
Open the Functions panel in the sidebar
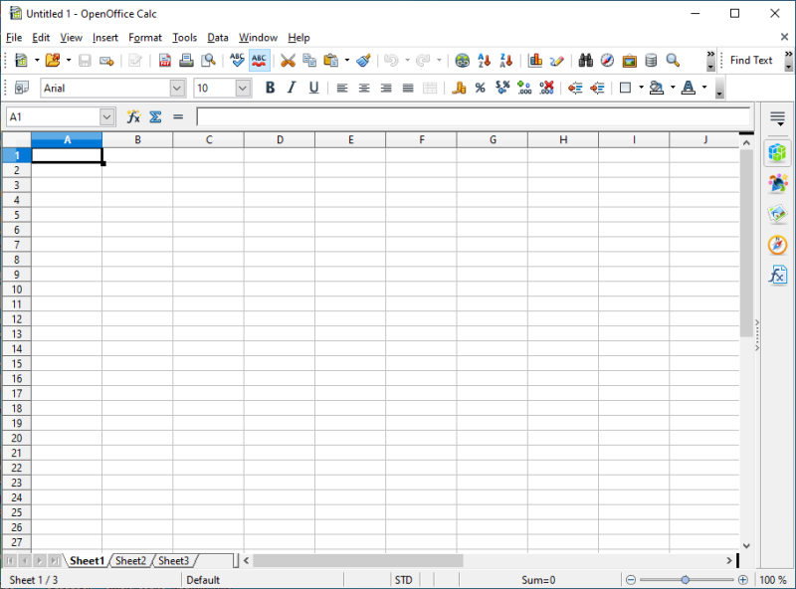coord(777,275)
